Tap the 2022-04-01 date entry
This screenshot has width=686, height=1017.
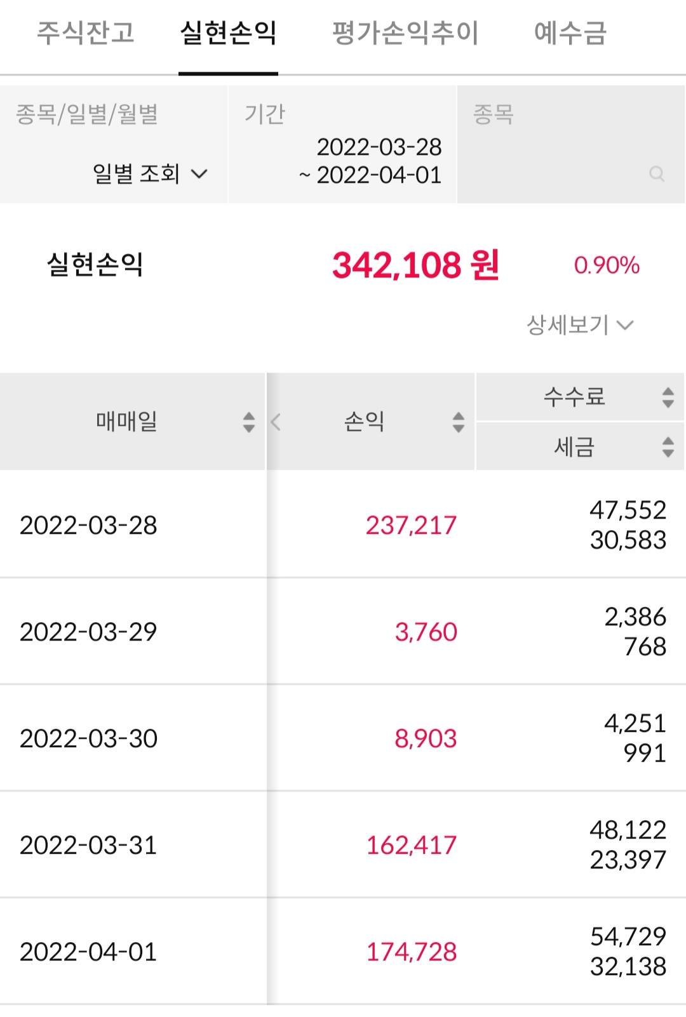[88, 952]
